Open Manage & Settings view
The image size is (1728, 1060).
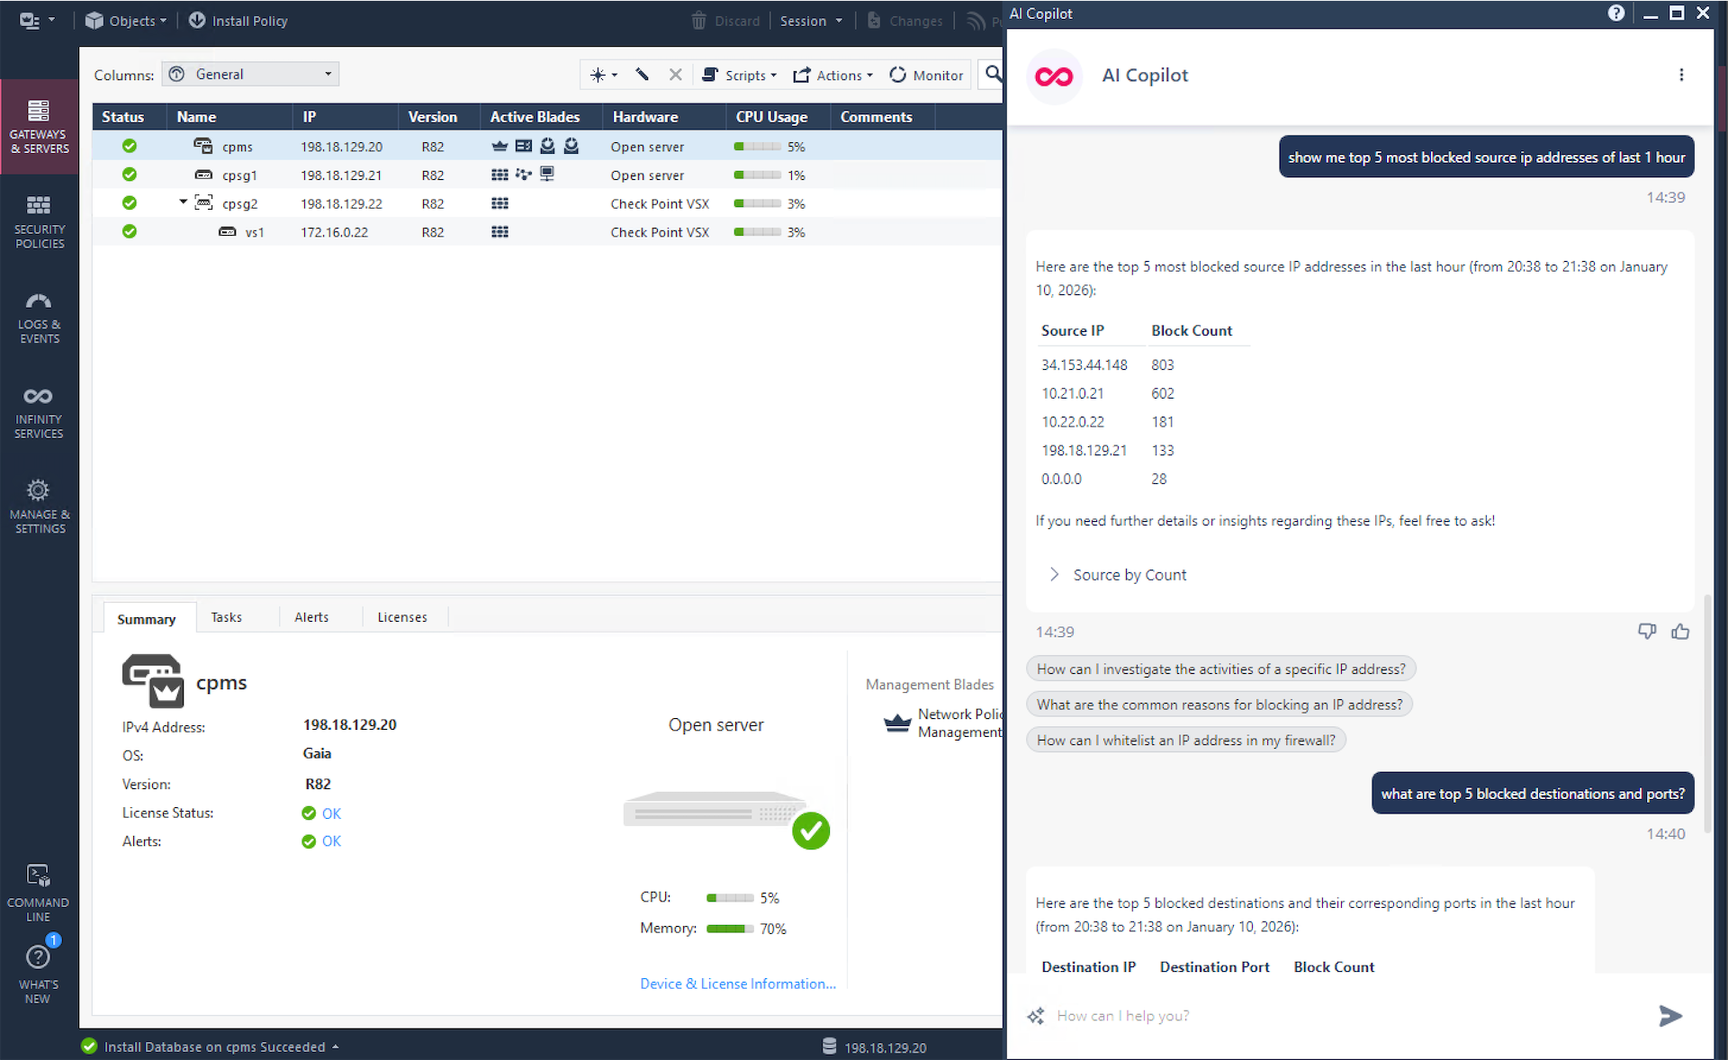coord(39,507)
